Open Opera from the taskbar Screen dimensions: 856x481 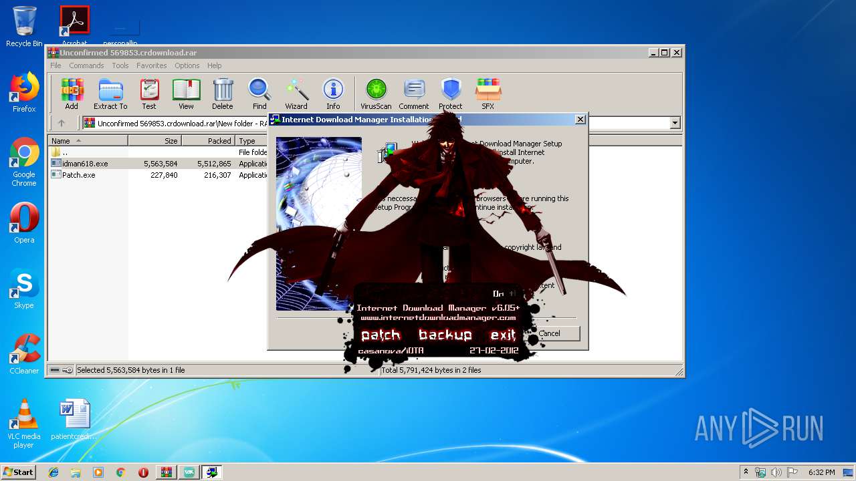(143, 472)
